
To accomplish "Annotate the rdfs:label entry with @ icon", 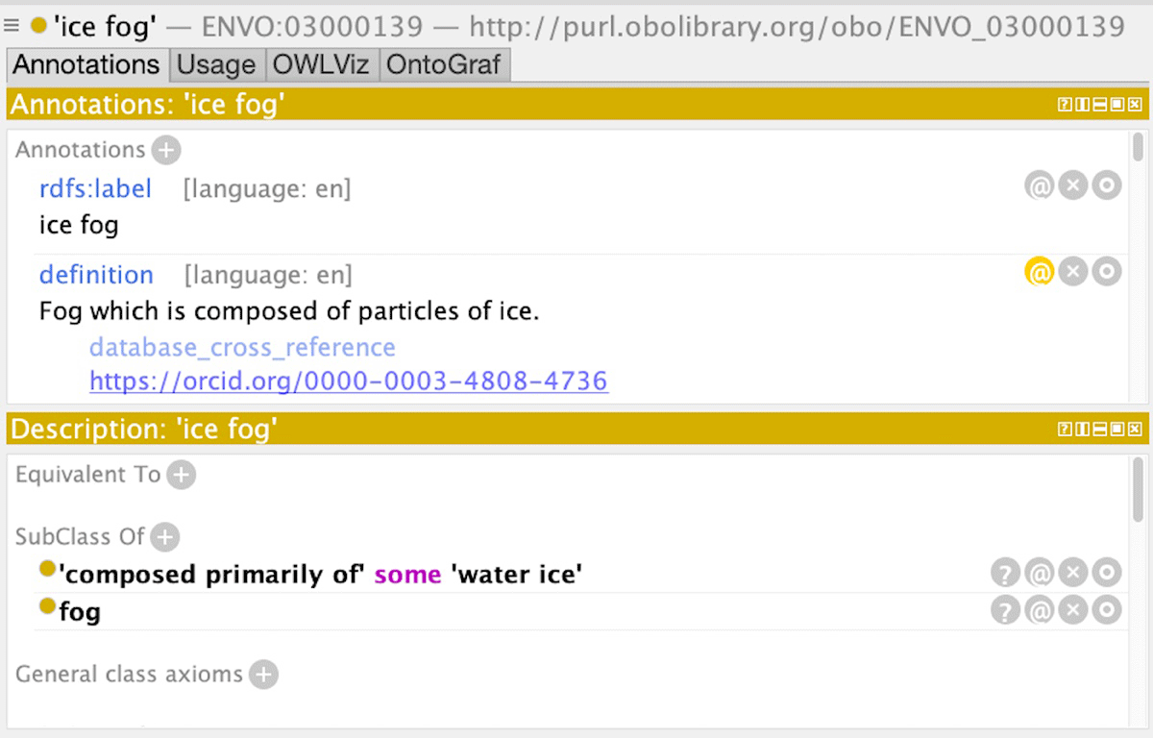I will pyautogui.click(x=1040, y=185).
